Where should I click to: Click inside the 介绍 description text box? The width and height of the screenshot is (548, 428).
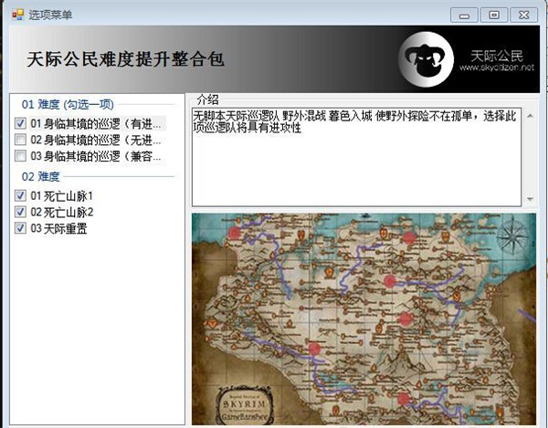click(356, 157)
